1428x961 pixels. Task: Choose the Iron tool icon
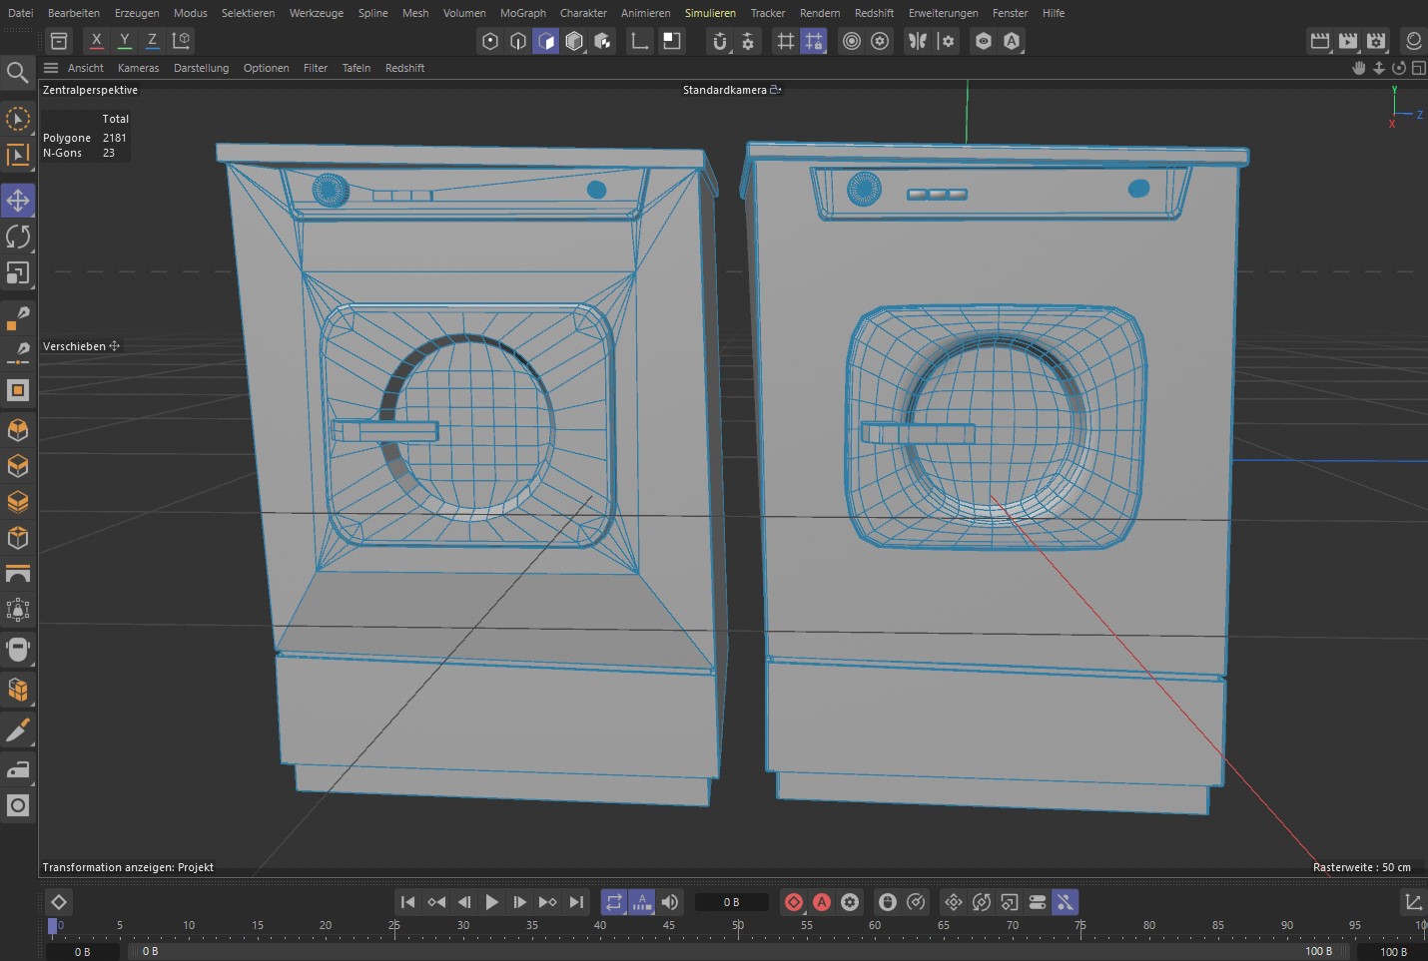[18, 768]
